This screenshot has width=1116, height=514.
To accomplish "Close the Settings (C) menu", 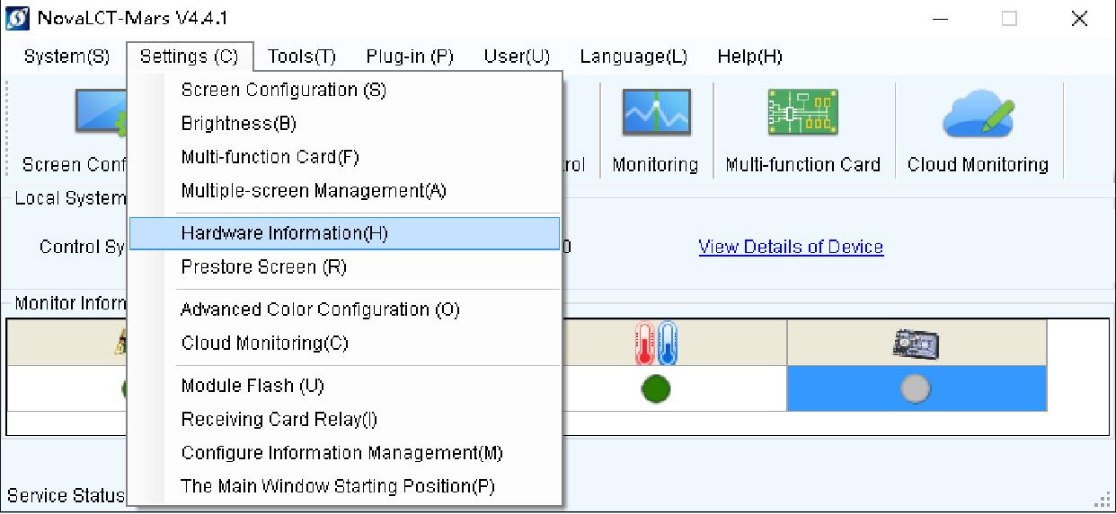I will pos(190,57).
